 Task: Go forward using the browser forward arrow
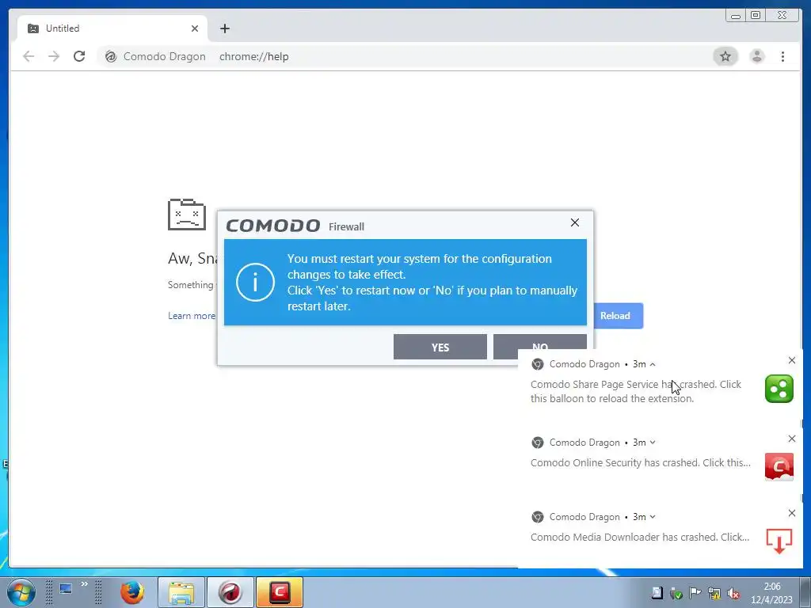click(x=54, y=56)
